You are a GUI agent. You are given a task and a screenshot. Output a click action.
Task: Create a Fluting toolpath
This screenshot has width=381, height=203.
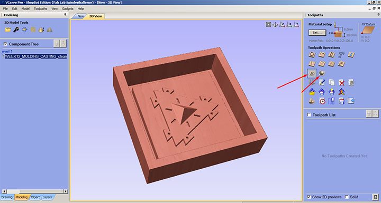pos(322,64)
